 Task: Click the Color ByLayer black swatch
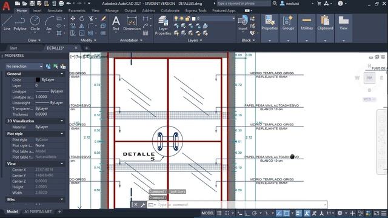pos(38,79)
